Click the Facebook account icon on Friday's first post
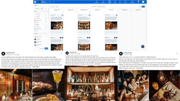The width and height of the screenshot is (180, 101). coord(117,15)
